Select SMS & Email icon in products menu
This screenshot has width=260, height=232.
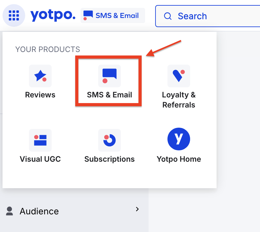pyautogui.click(x=110, y=76)
